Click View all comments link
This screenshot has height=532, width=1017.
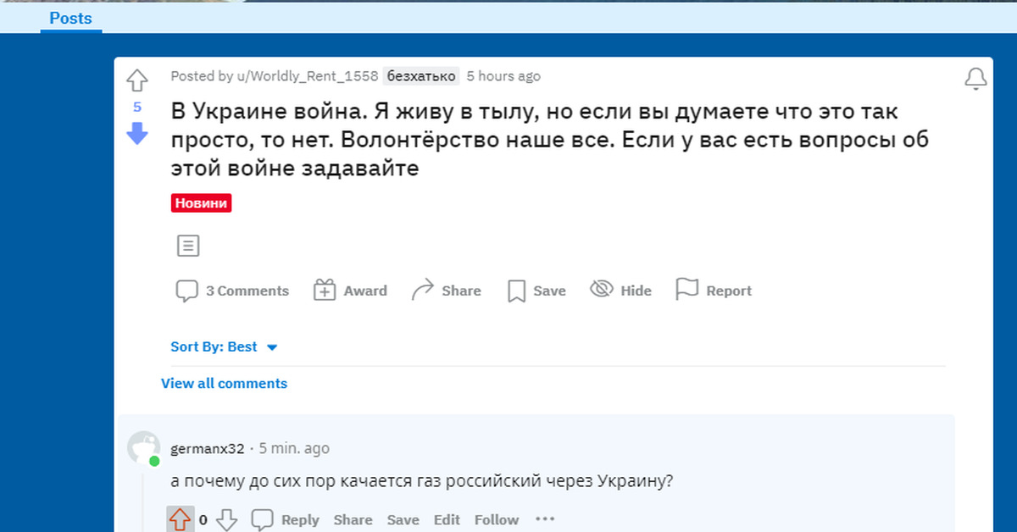point(224,383)
